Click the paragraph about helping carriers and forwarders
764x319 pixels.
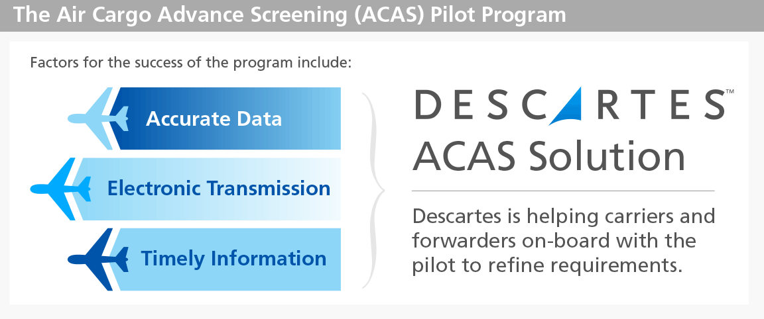(x=564, y=240)
